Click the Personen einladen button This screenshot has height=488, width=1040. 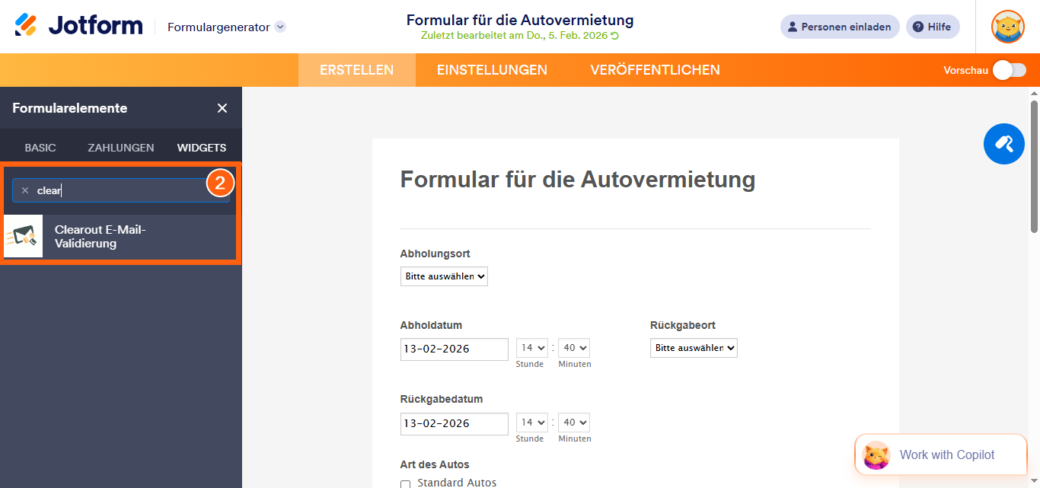[840, 27]
